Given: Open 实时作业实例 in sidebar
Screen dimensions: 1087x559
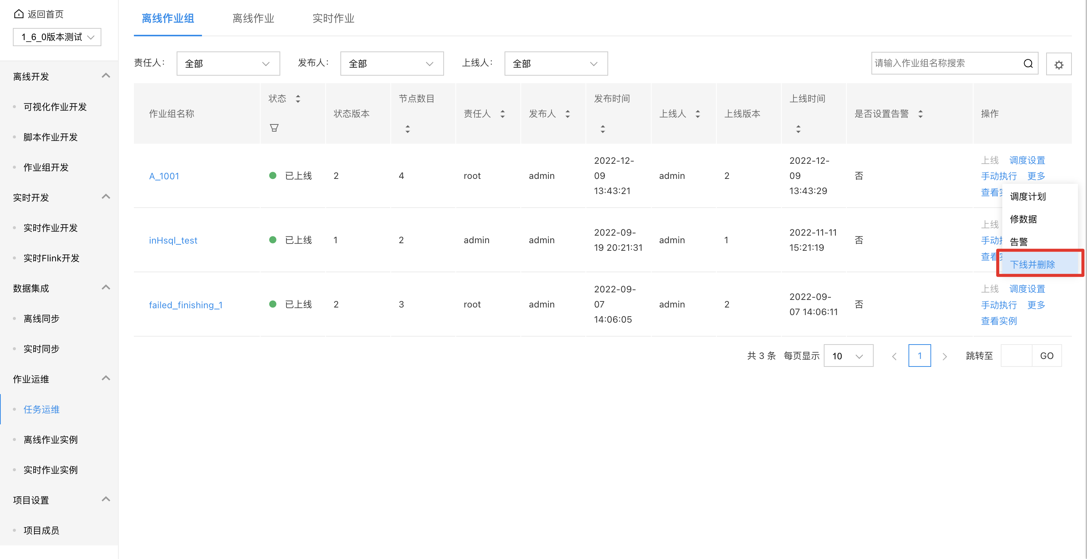Looking at the screenshot, I should 51,470.
